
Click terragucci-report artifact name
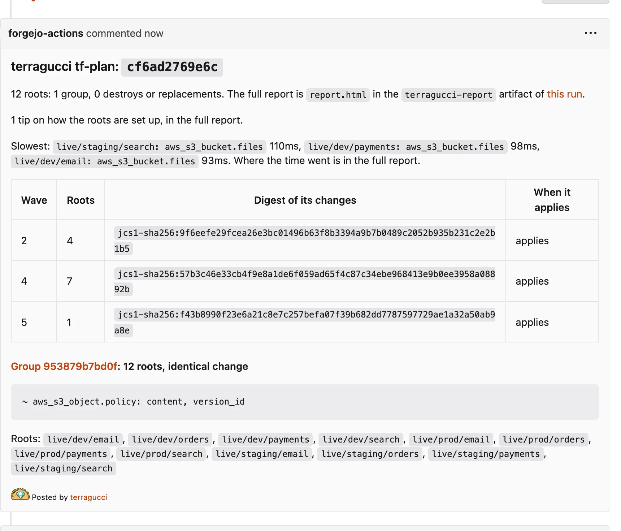[448, 95]
